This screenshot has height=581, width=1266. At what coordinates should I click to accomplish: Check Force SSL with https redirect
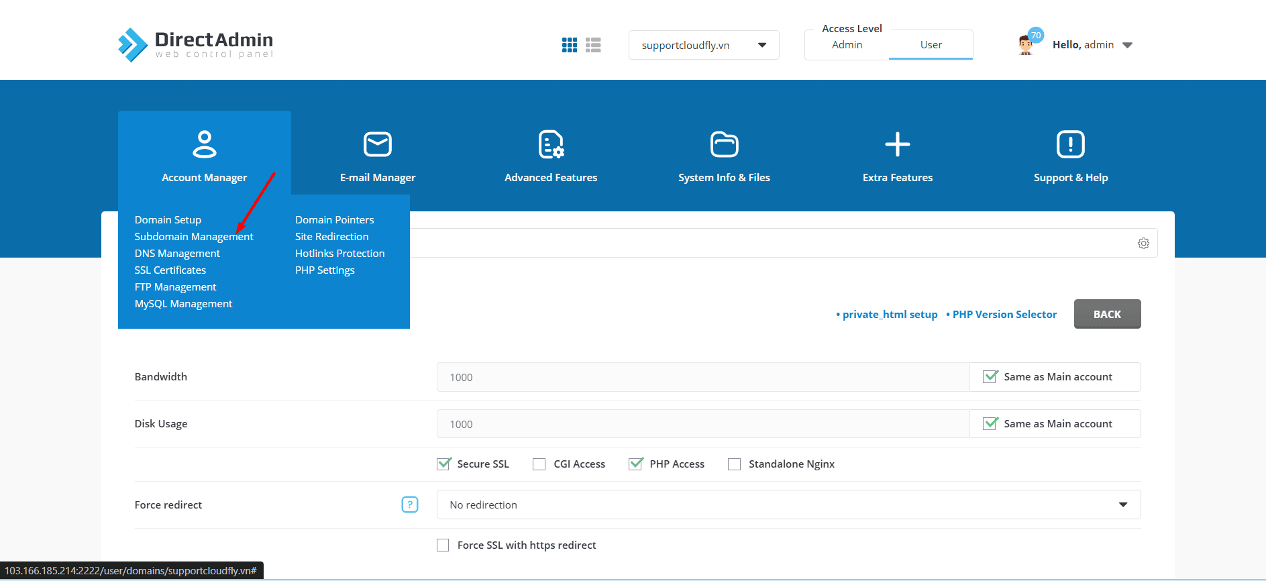(443, 545)
